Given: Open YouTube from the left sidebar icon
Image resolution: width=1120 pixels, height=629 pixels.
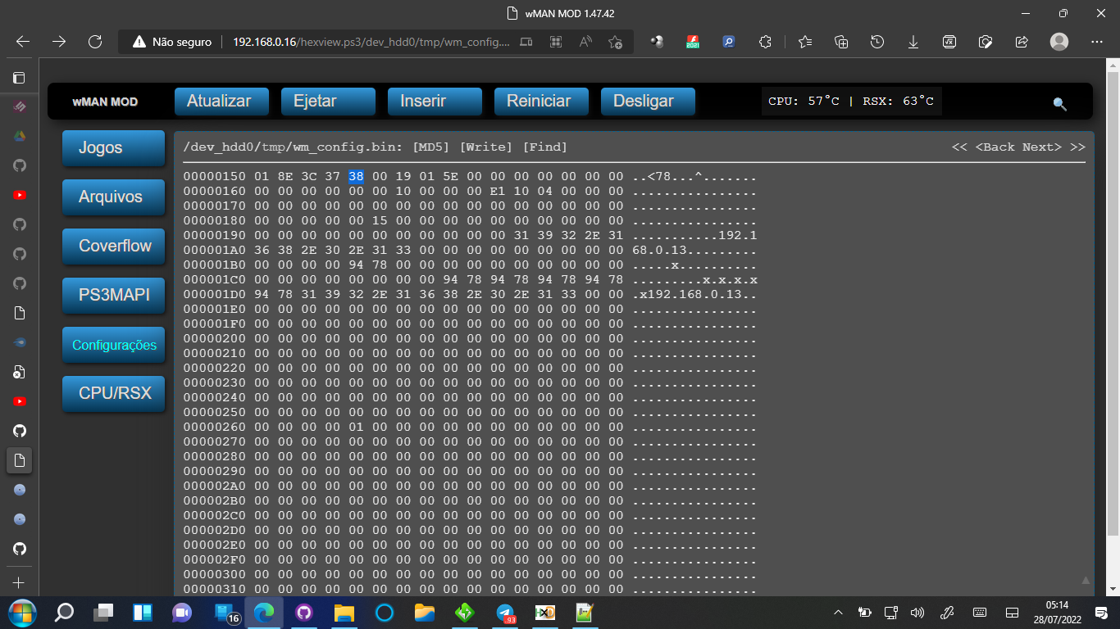Looking at the screenshot, I should point(20,195).
